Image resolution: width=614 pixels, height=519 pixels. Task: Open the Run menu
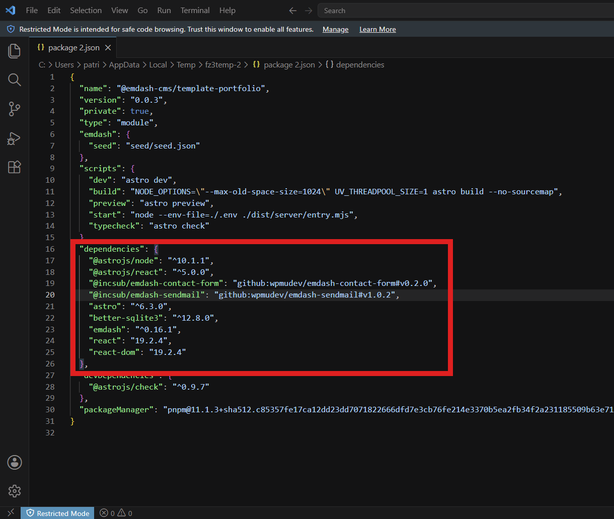coord(164,11)
